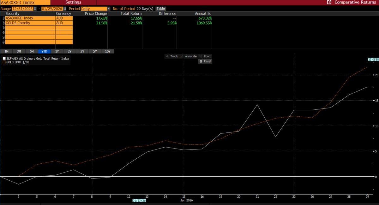Viewport: 379px width, 205px height.
Task: Edit AUD currency for ASA30XGD Index
Action: 64,18
